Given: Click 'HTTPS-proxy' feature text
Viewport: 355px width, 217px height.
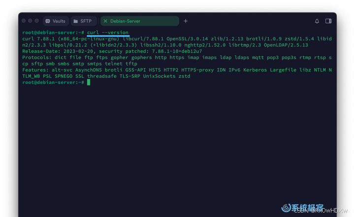Looking at the screenshot, I should click(197, 70).
